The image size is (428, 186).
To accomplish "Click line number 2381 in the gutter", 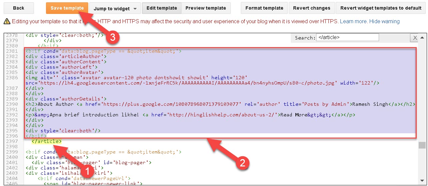I will click(x=12, y=51).
